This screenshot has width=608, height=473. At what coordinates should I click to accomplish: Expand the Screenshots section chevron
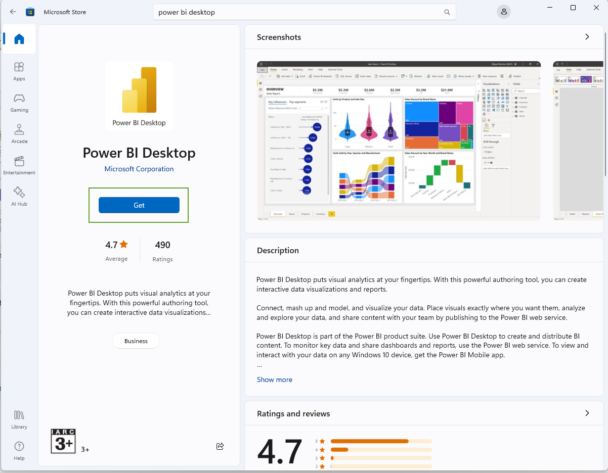click(587, 37)
